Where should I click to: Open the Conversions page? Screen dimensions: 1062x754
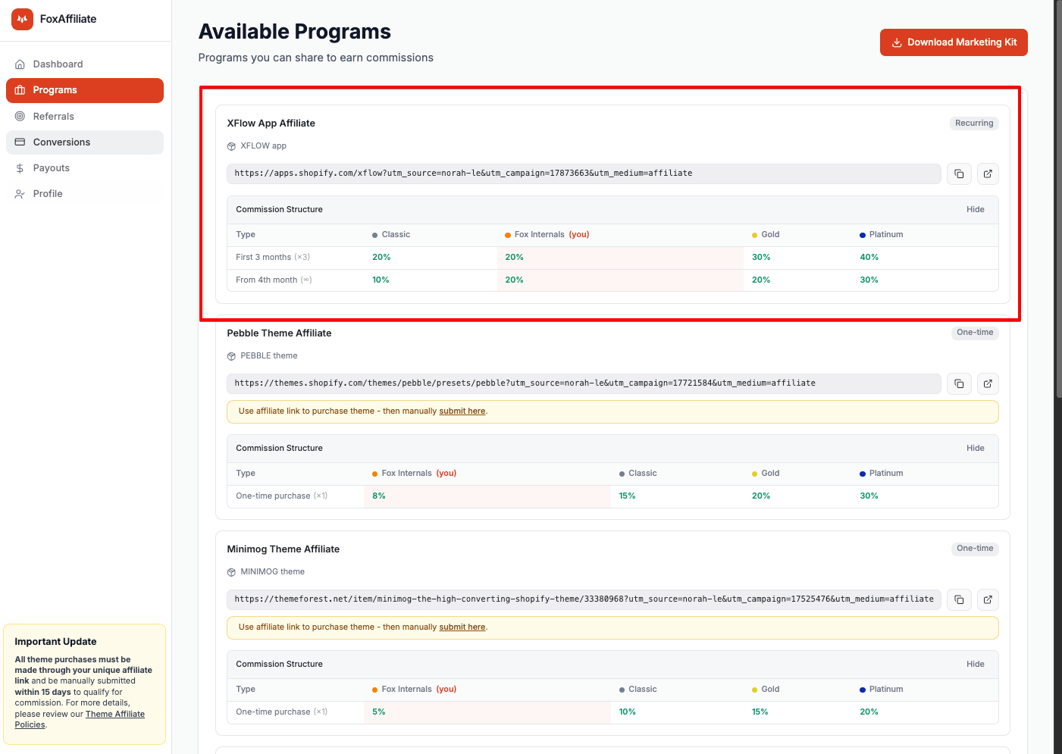(x=85, y=142)
